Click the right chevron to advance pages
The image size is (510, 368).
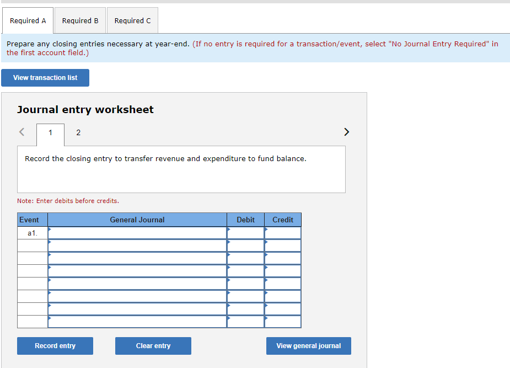(347, 132)
